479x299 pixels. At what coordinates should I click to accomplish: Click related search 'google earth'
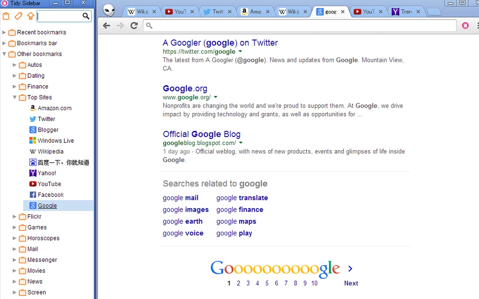183,221
